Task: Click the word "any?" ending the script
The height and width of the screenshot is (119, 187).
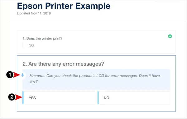Action: (34, 82)
